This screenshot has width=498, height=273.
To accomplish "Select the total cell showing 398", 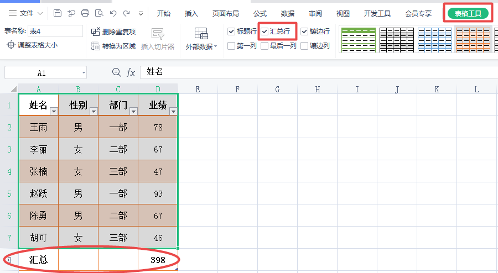I will (158, 260).
